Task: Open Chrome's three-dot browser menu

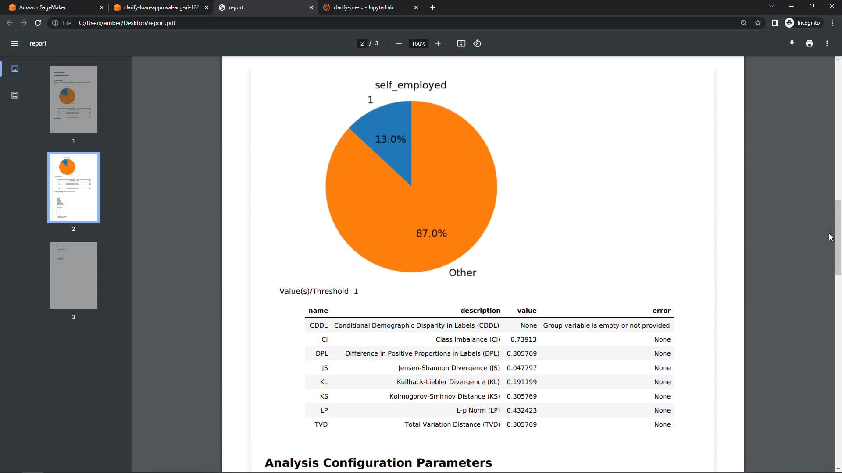Action: click(832, 23)
